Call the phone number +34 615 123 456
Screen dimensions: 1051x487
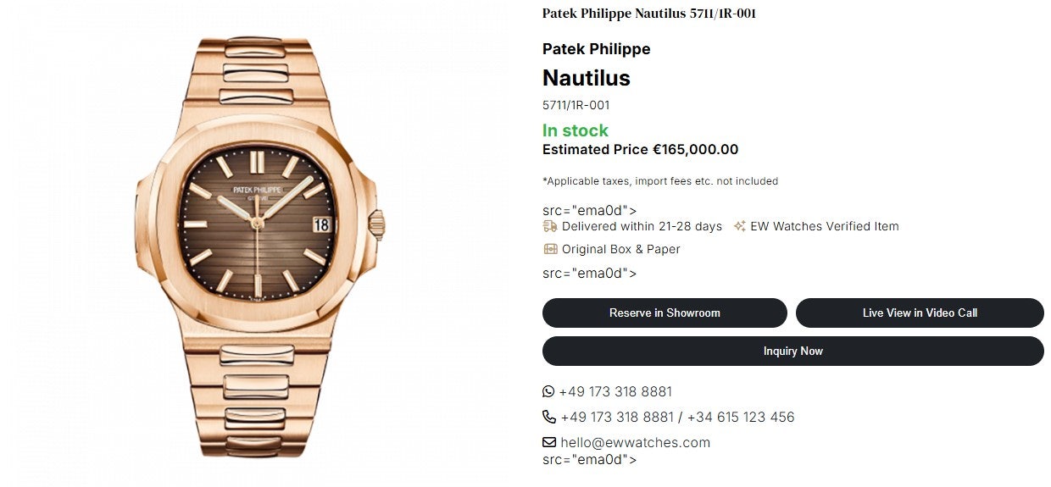741,417
